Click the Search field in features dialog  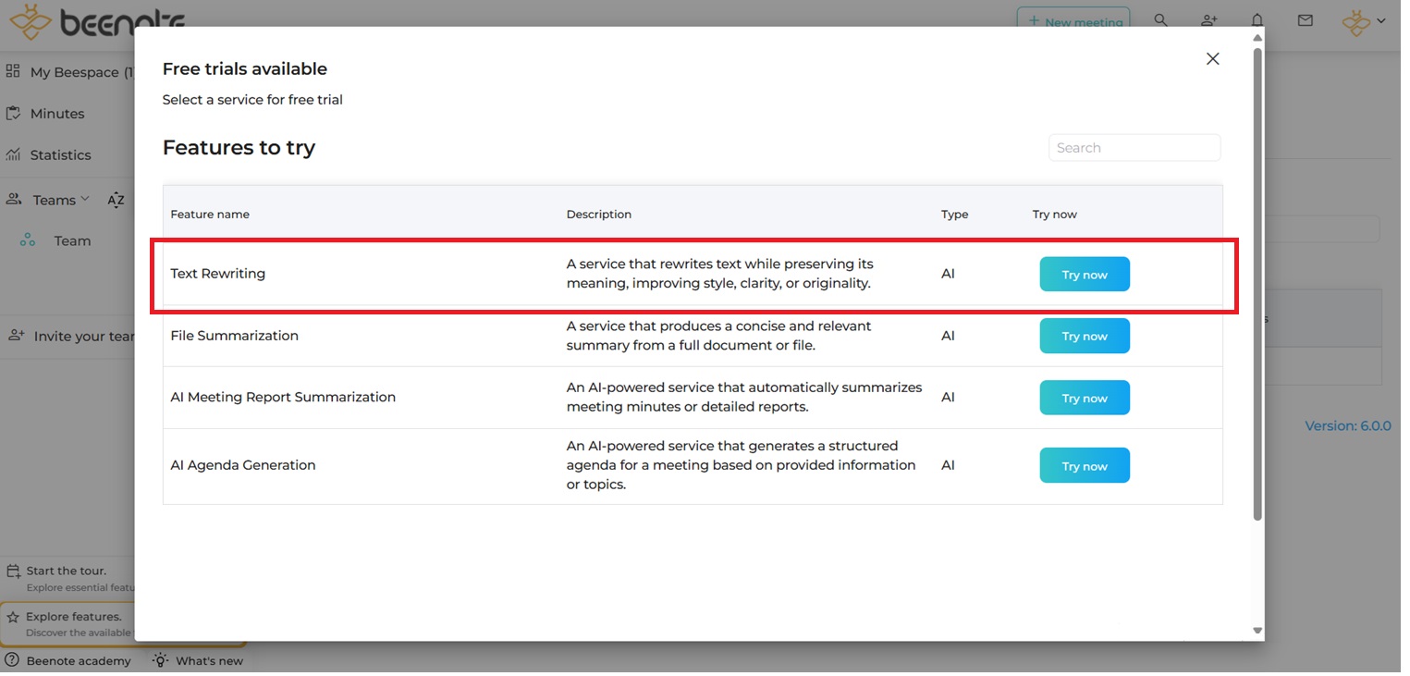tap(1134, 148)
